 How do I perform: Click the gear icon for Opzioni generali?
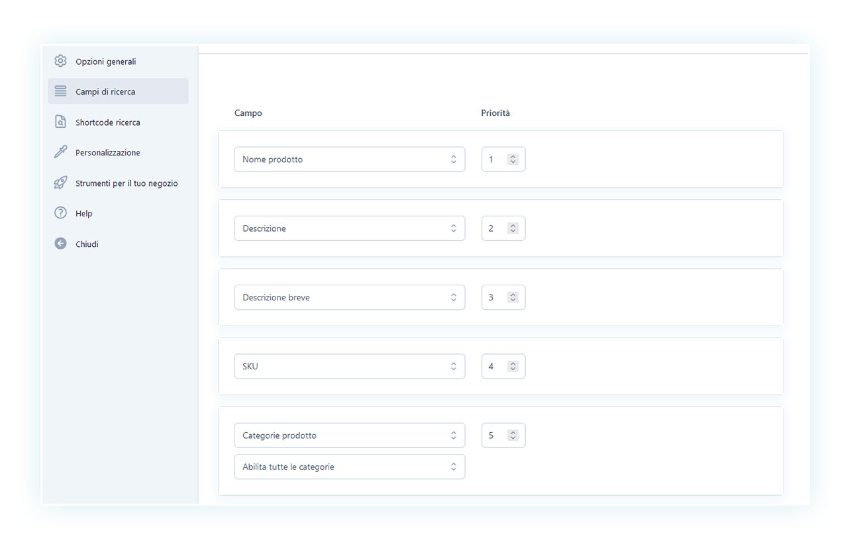click(60, 61)
